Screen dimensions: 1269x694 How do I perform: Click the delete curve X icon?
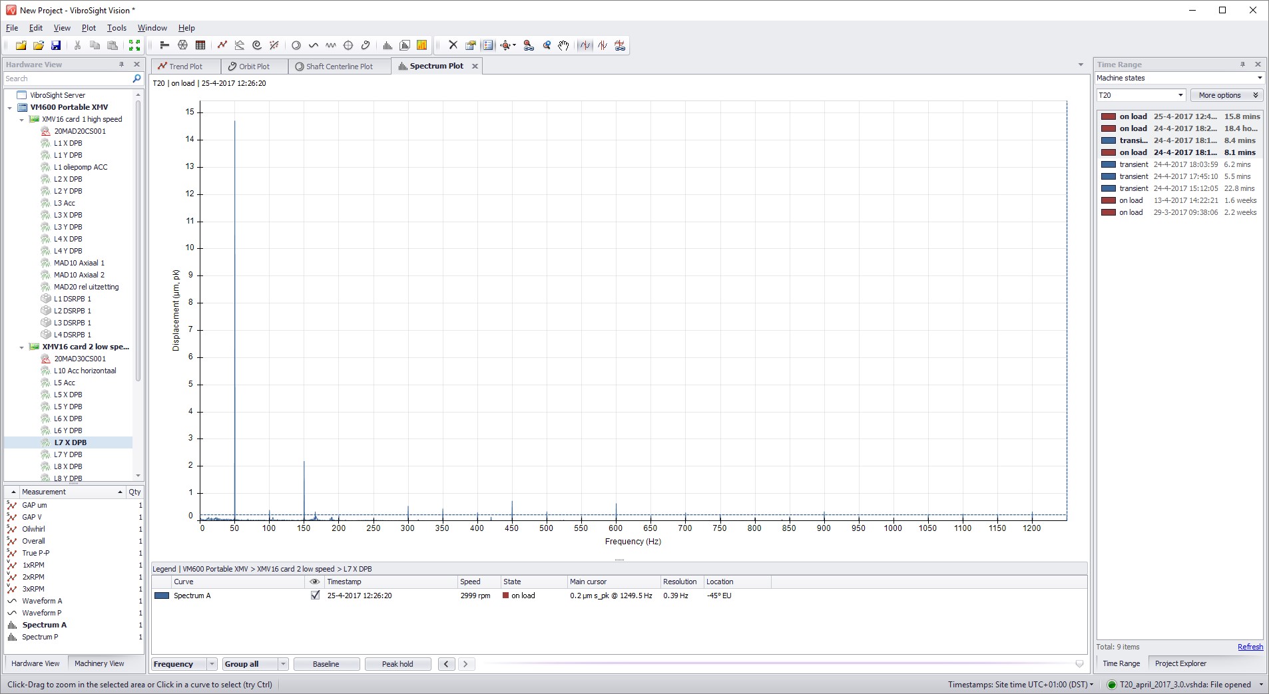(452, 45)
